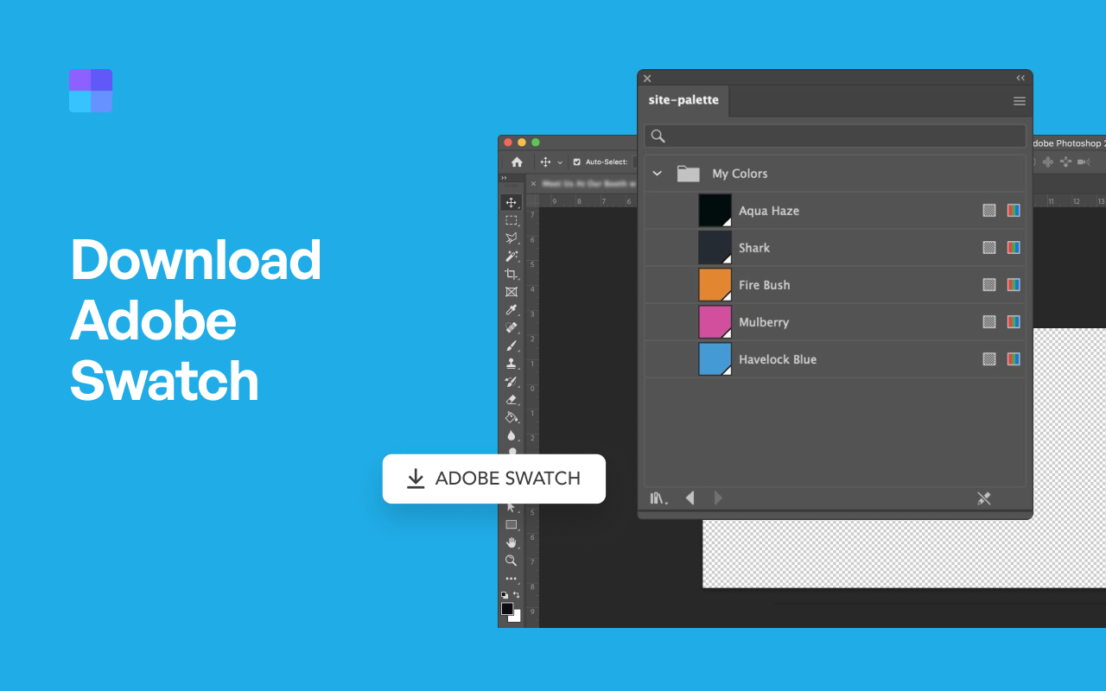This screenshot has width=1106, height=691.
Task: Select the Crop tool
Action: coord(511,274)
